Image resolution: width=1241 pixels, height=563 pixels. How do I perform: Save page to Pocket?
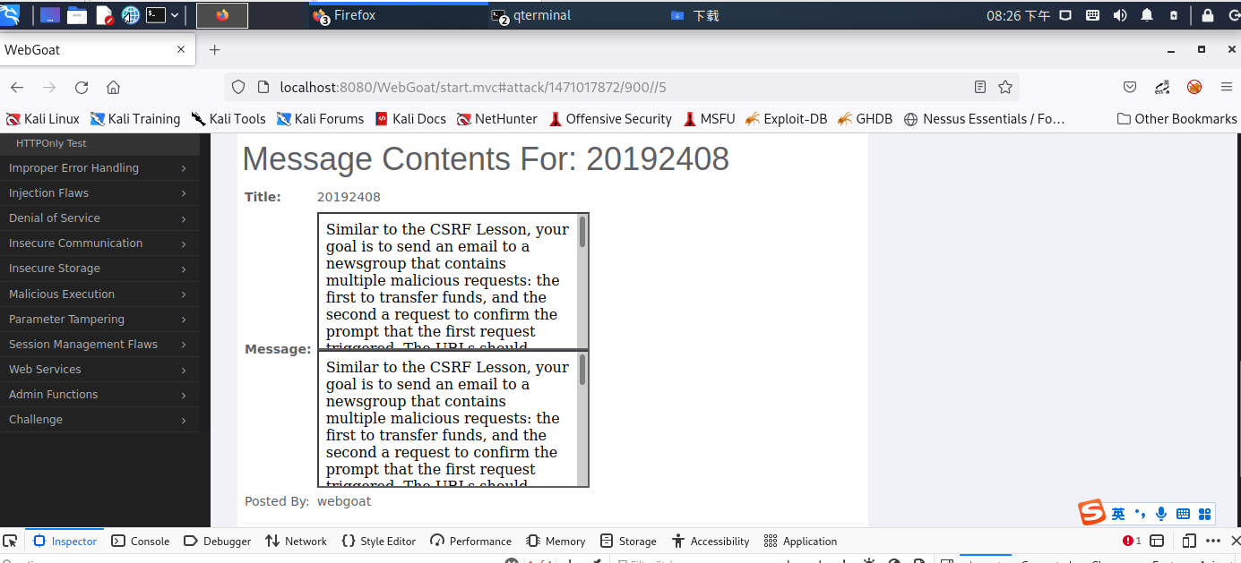(x=1130, y=87)
